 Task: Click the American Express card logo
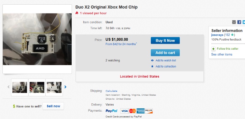(x=141, y=111)
